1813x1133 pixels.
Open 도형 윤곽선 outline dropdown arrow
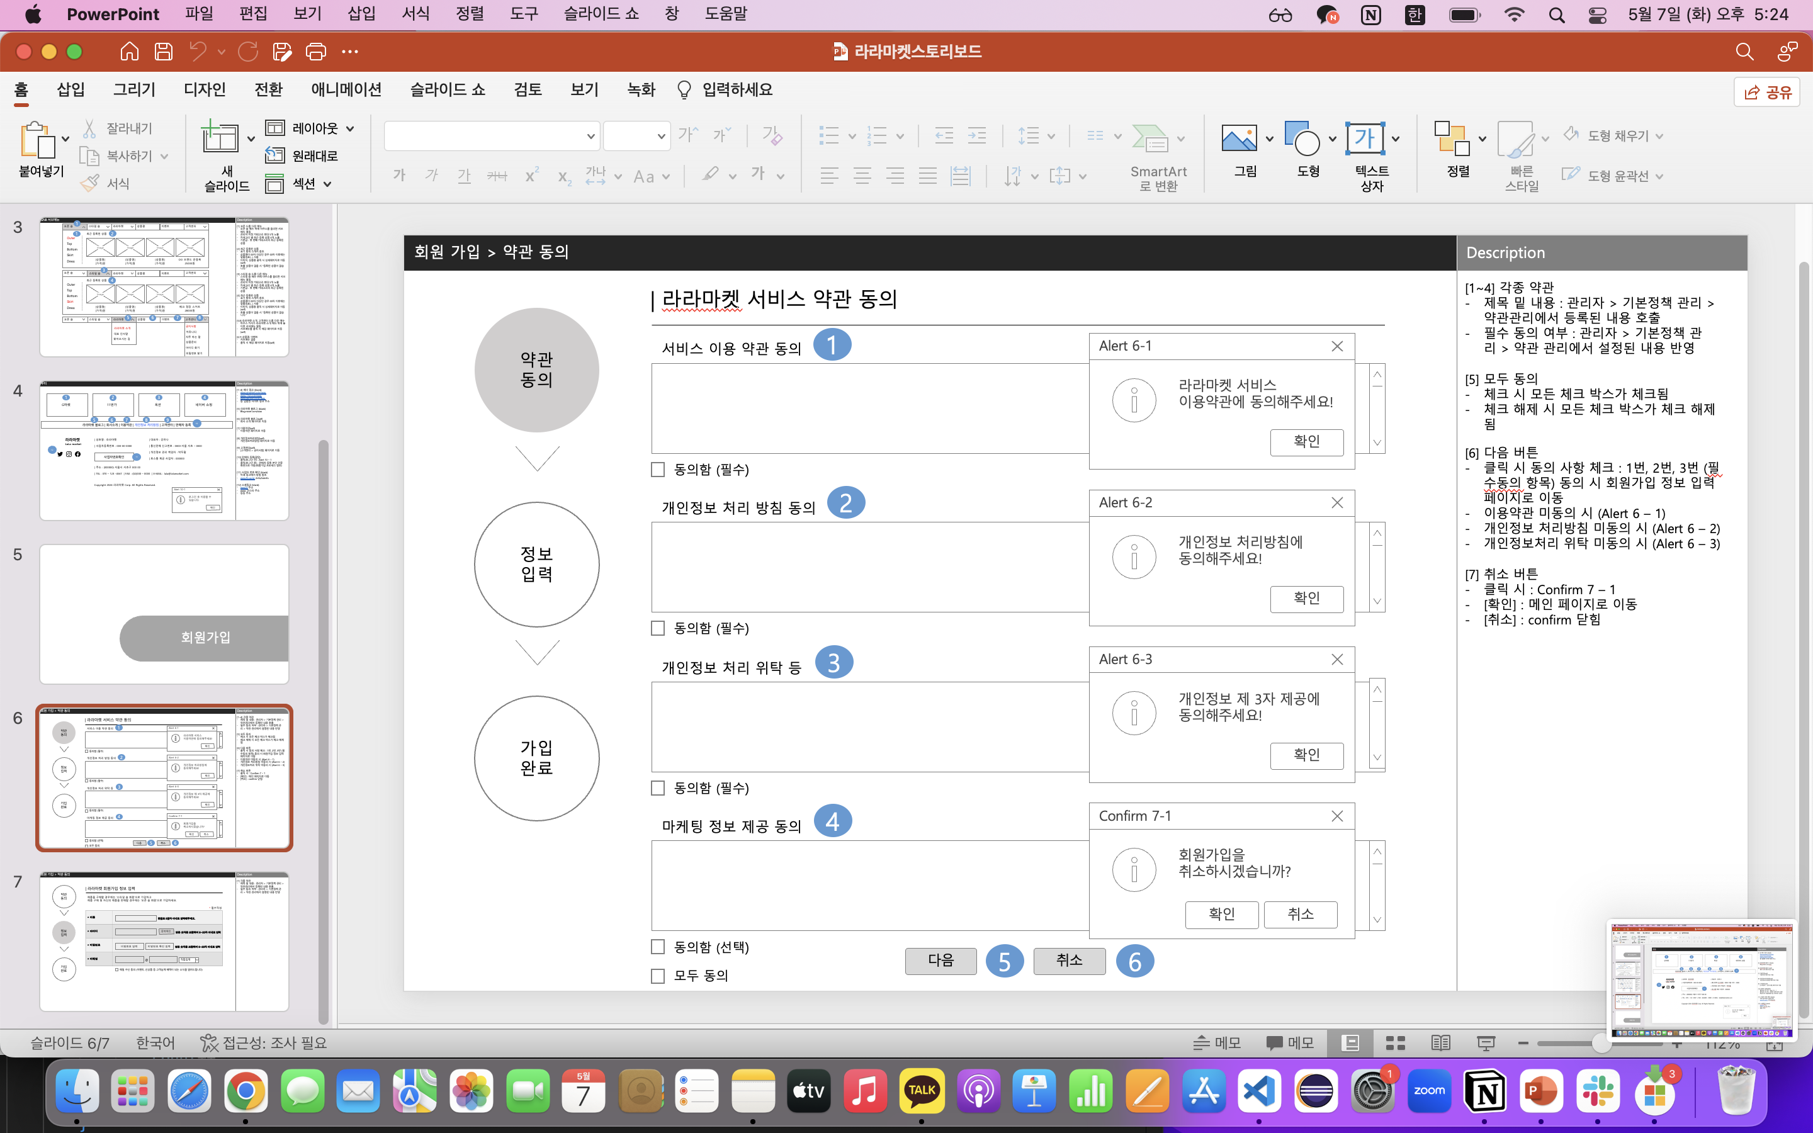[1659, 176]
